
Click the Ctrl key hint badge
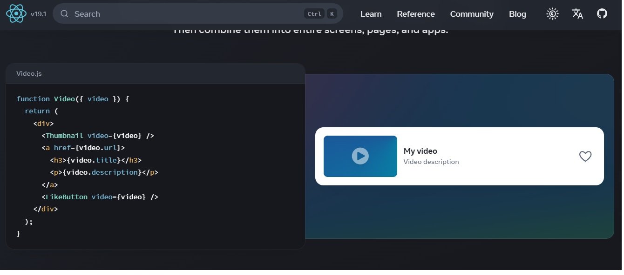pos(314,14)
